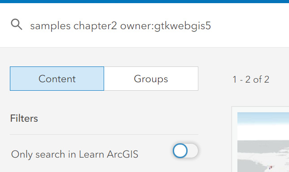Click the "Only search in Learn ArcGIS" label
The image size is (289, 172).
74,154
